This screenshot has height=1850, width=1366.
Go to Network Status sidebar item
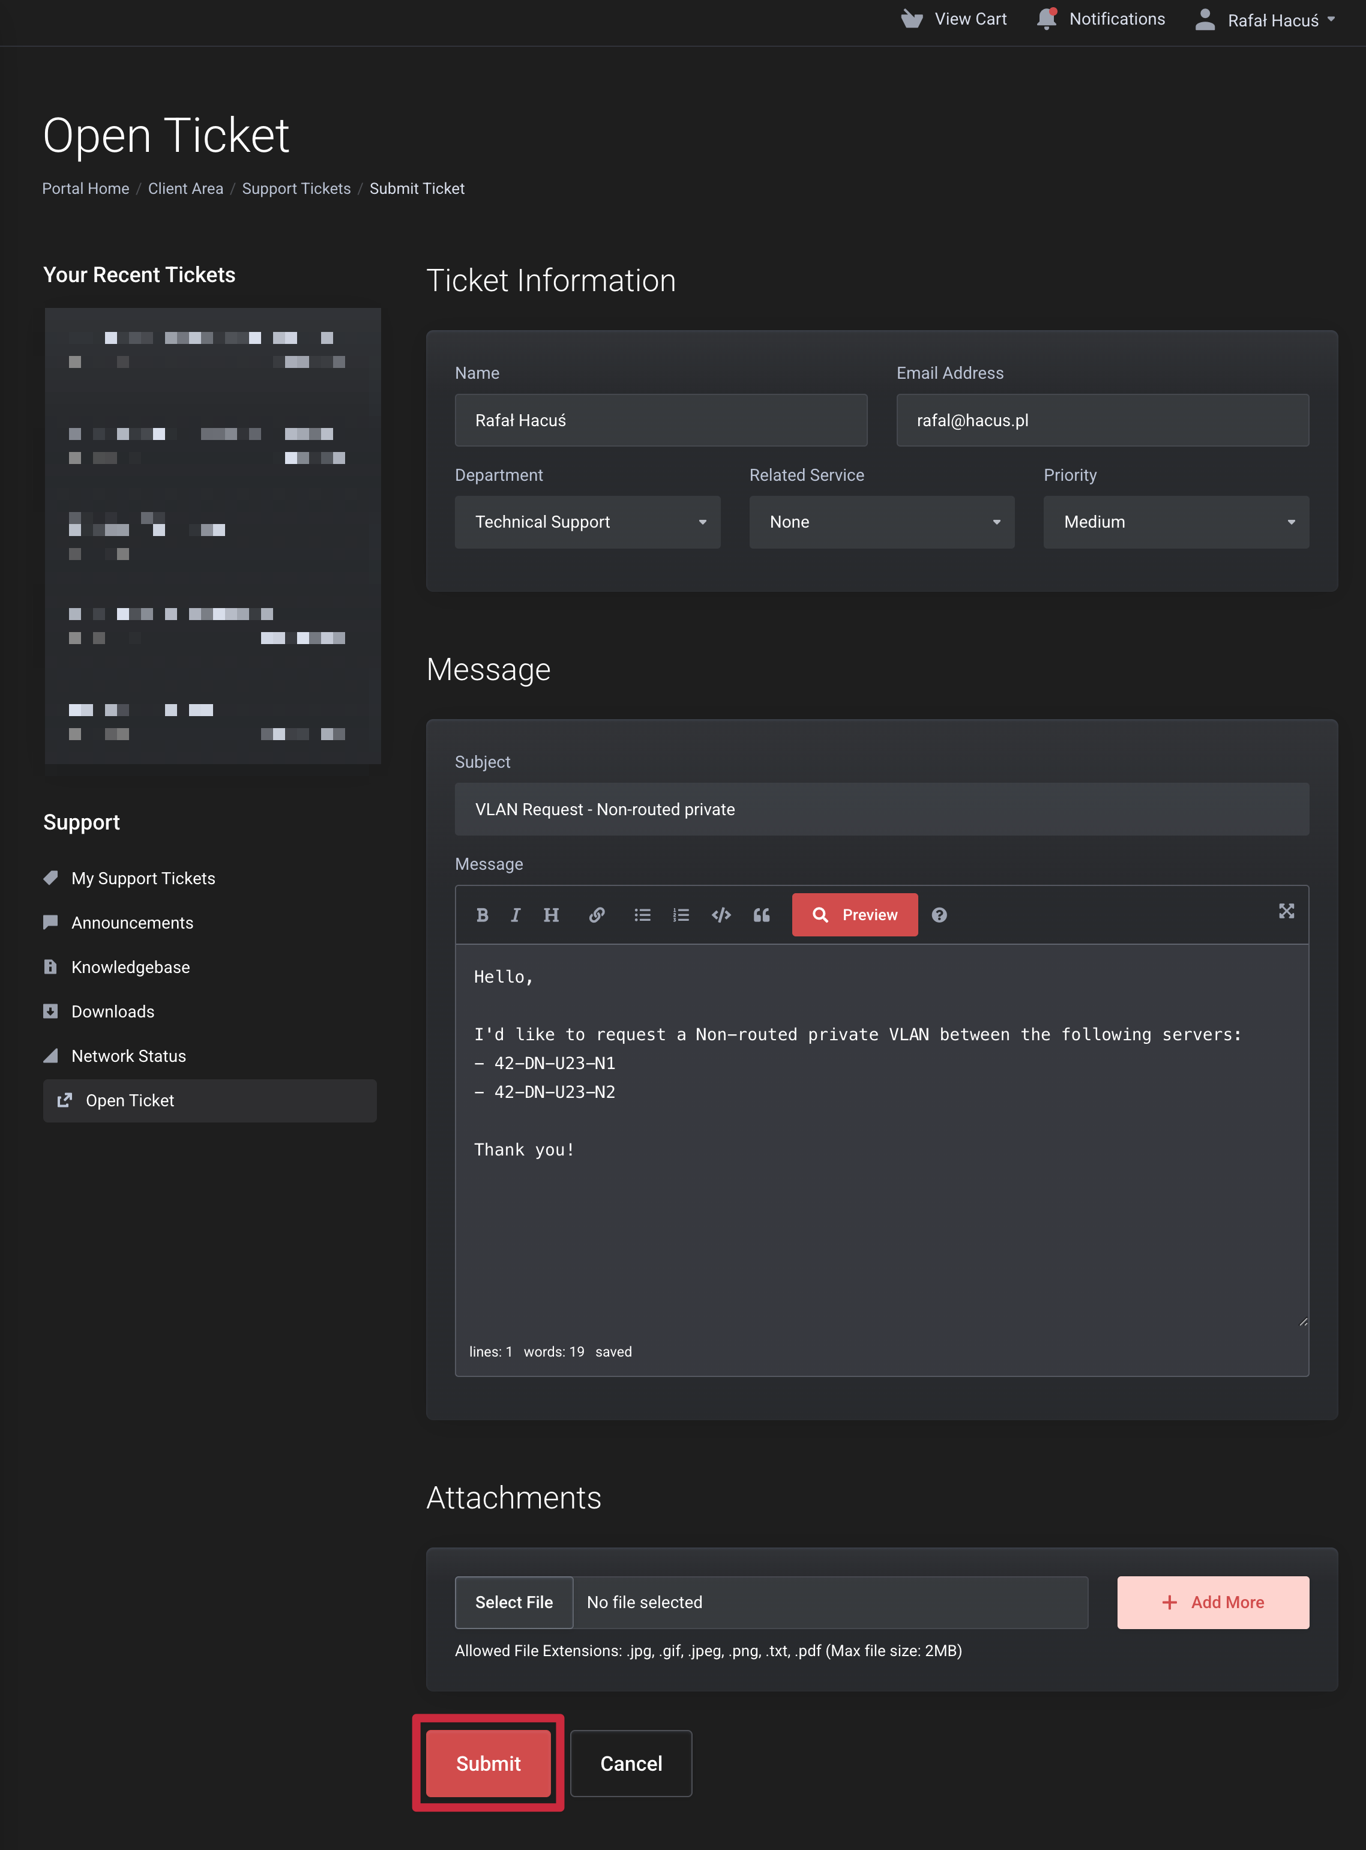click(x=128, y=1056)
